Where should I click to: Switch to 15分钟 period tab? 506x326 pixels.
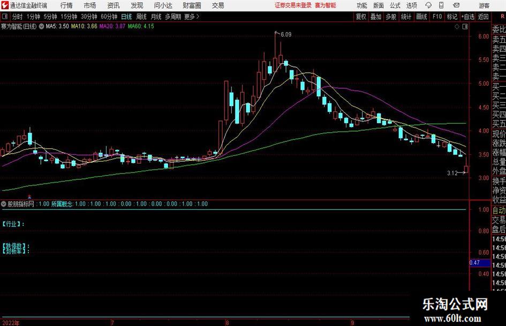coord(69,17)
